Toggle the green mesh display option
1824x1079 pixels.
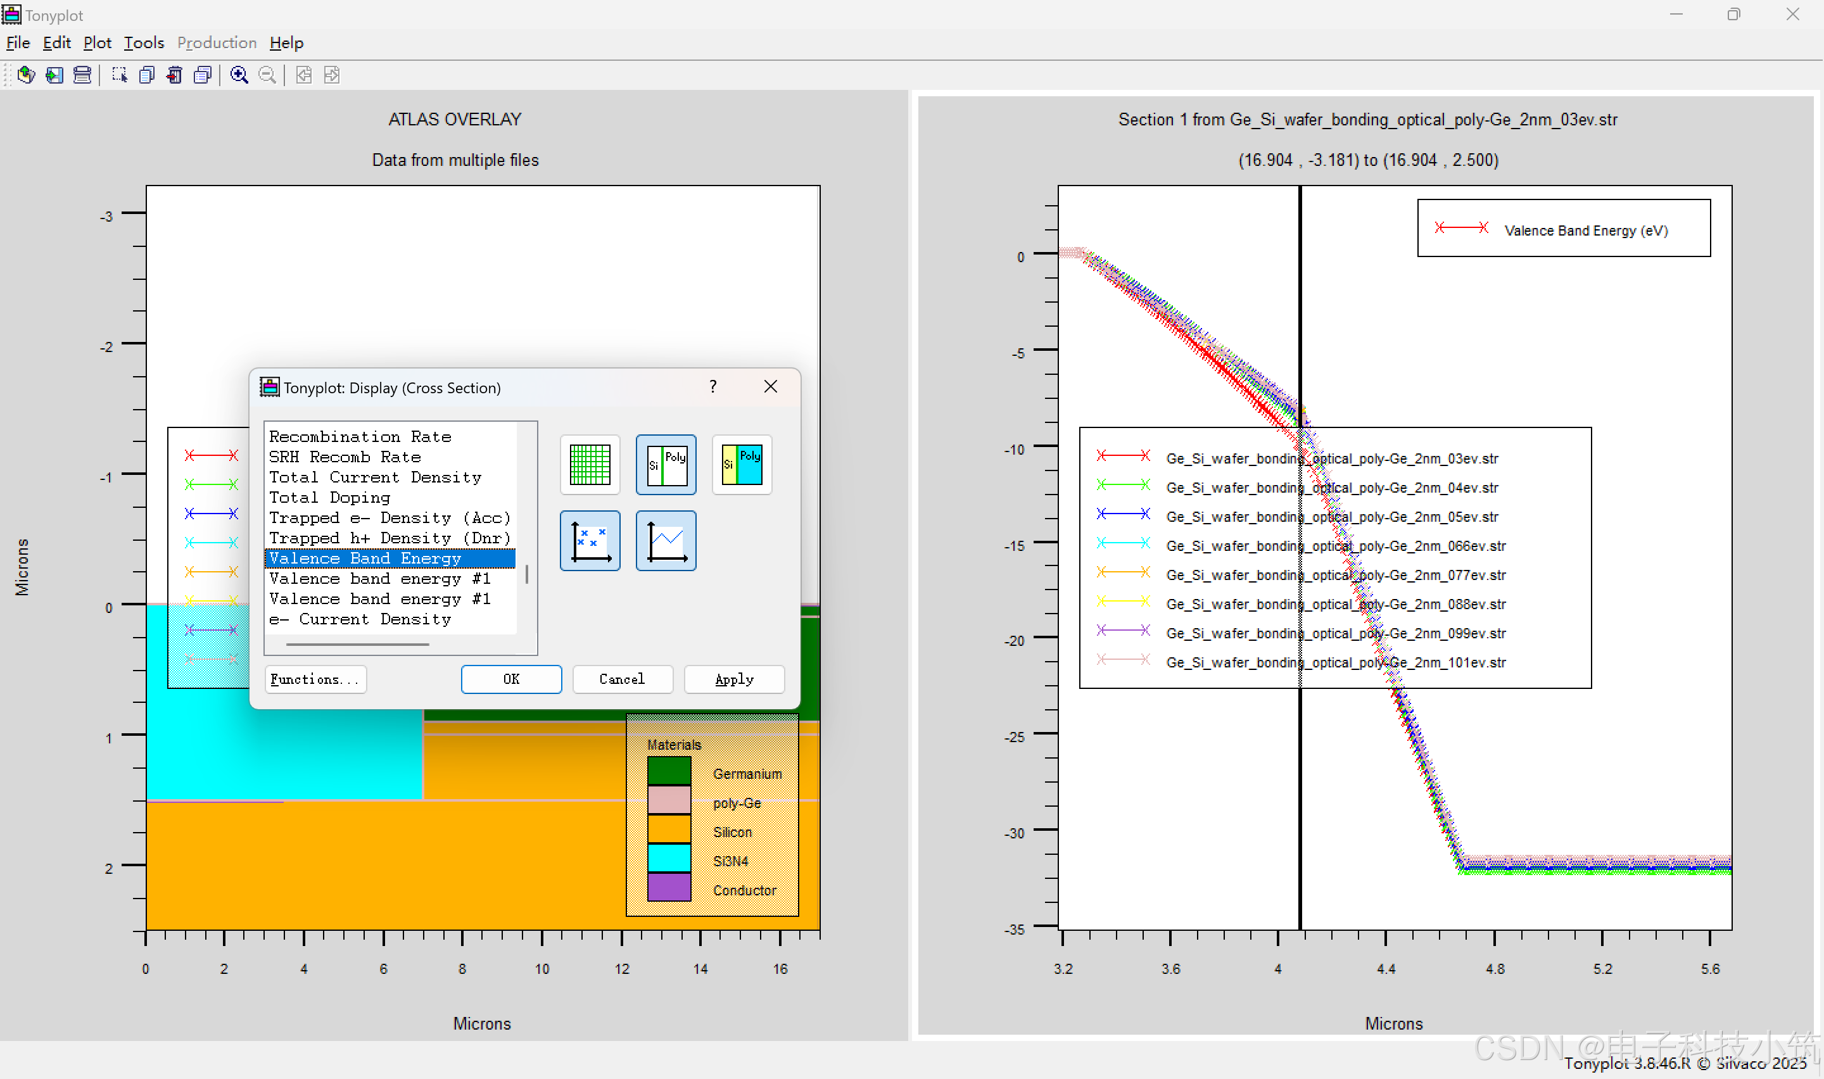[590, 465]
